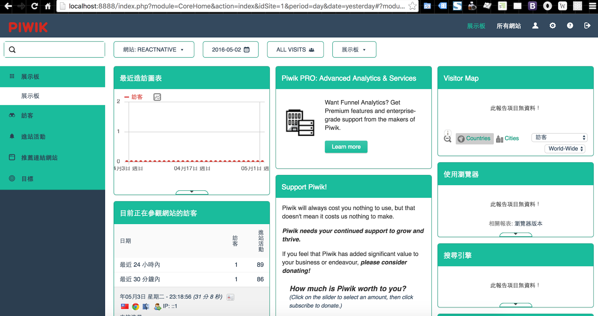This screenshot has height=316, width=598.
Task: Expand the footer handle of the 使用瀏覽器 widget
Action: 516,235
